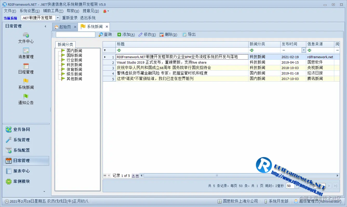Expand more navigation groups arrow at bottom
The image size is (347, 207).
pyautogui.click(x=44, y=192)
